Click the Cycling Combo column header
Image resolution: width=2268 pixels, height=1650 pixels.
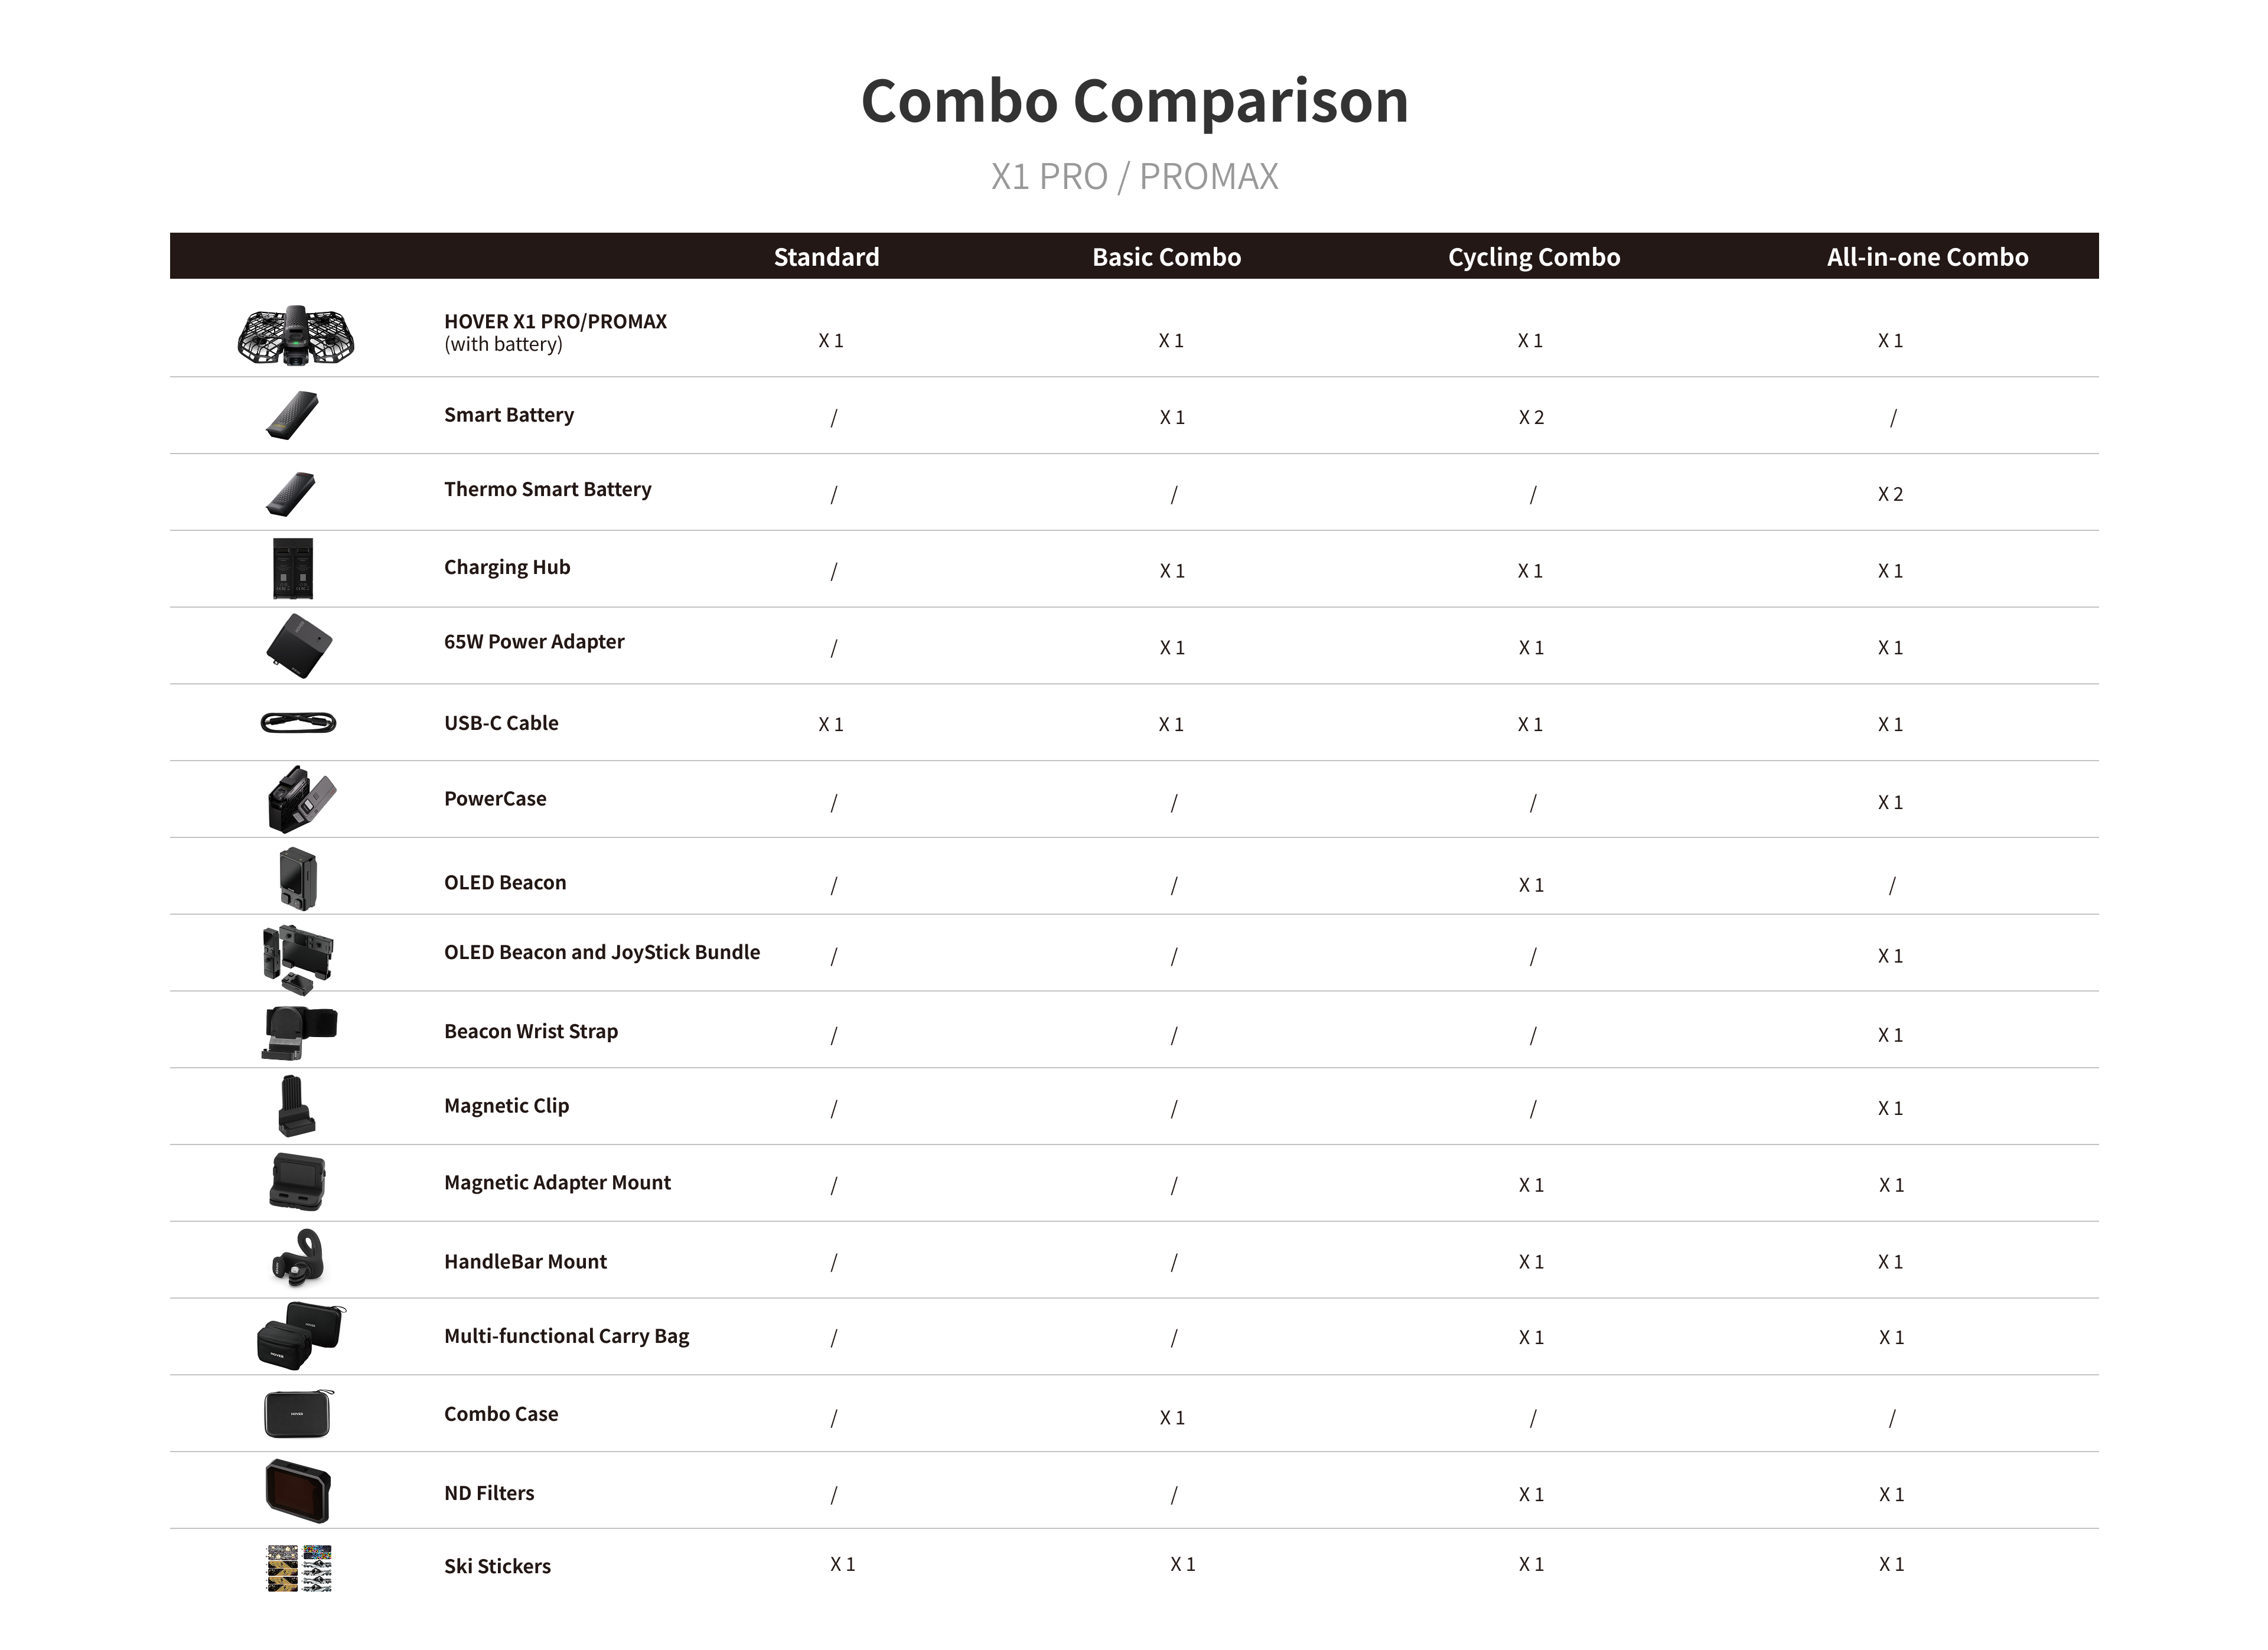click(1534, 257)
